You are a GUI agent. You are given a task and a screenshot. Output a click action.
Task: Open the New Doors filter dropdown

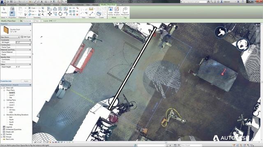[10, 37]
